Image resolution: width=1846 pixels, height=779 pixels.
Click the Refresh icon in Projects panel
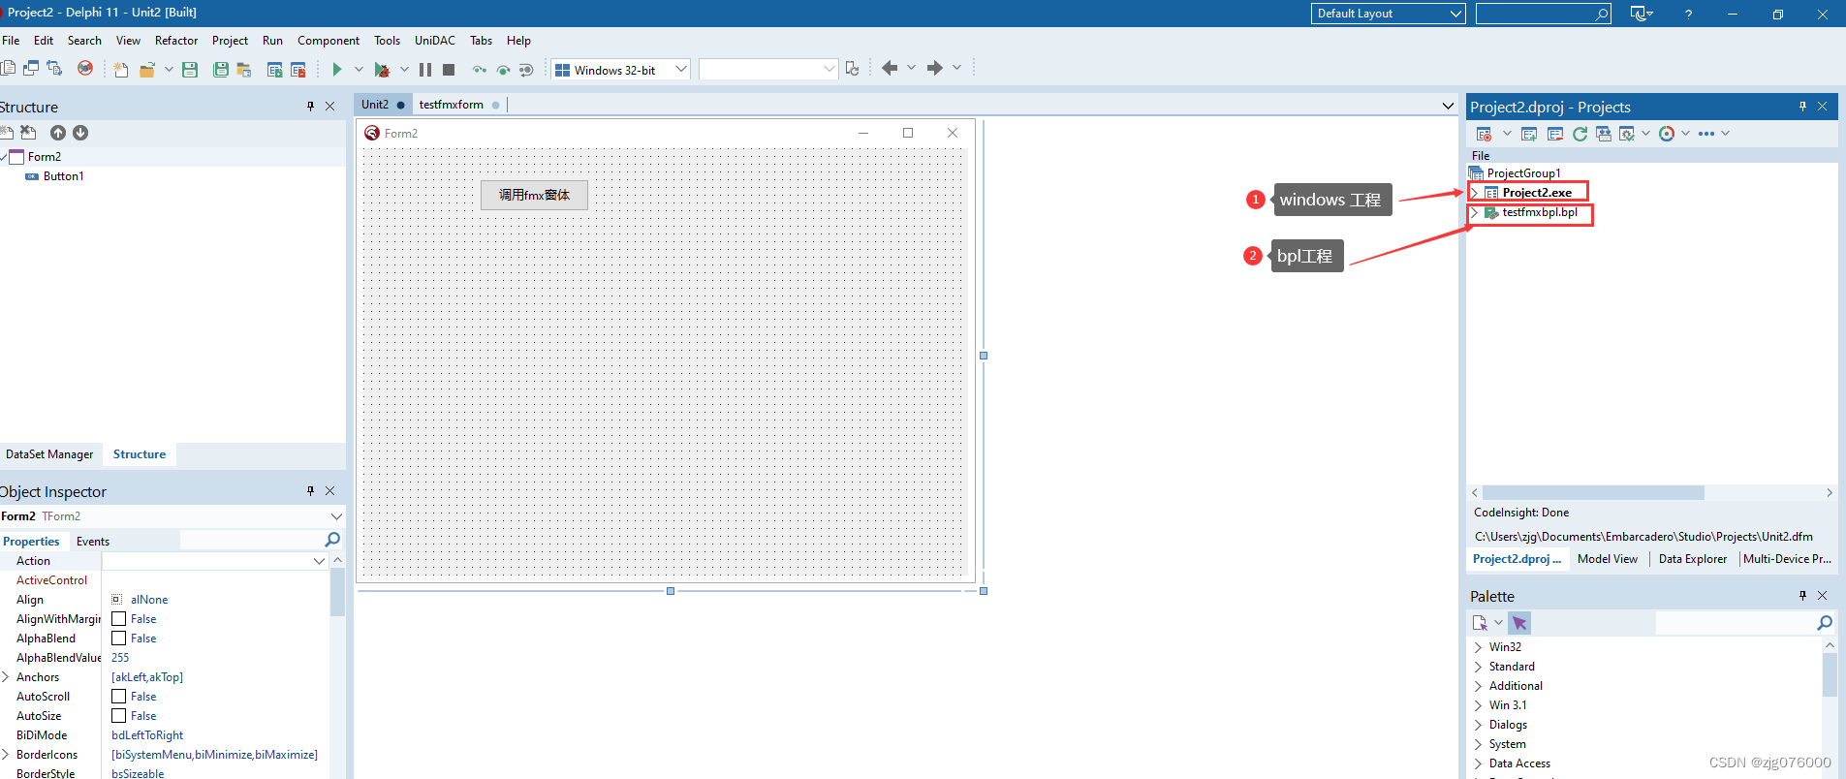(1580, 134)
